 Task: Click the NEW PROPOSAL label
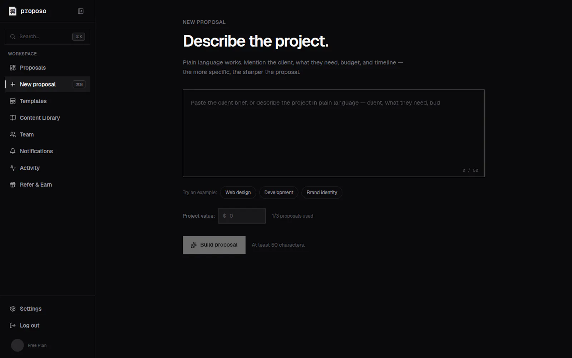(204, 22)
